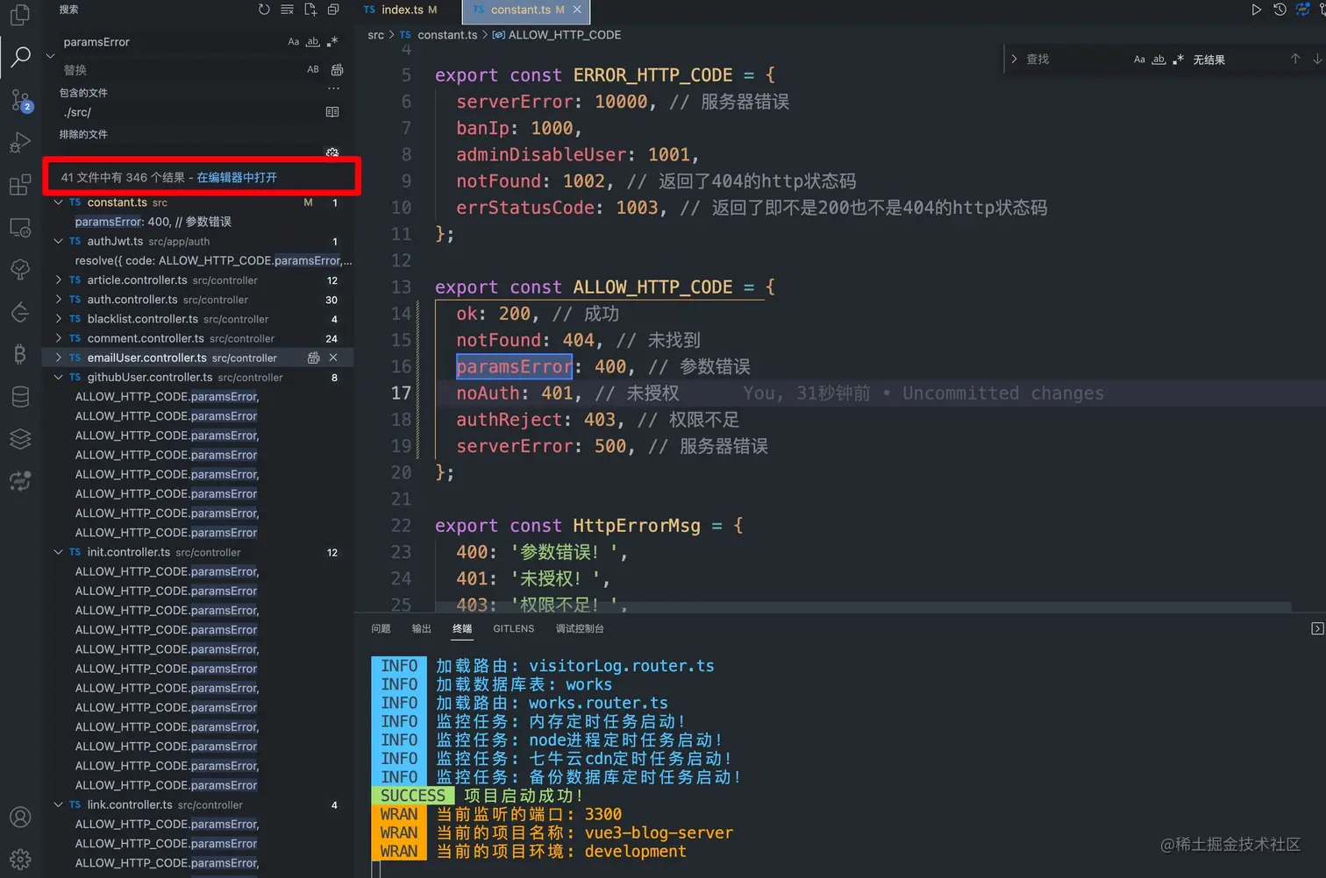Collapse init.controller.ts results
The image size is (1326, 878).
coord(59,552)
